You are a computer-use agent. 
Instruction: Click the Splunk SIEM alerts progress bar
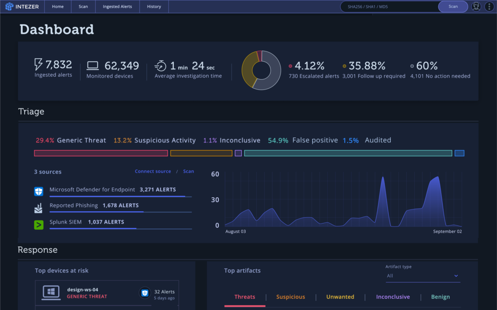(120, 228)
